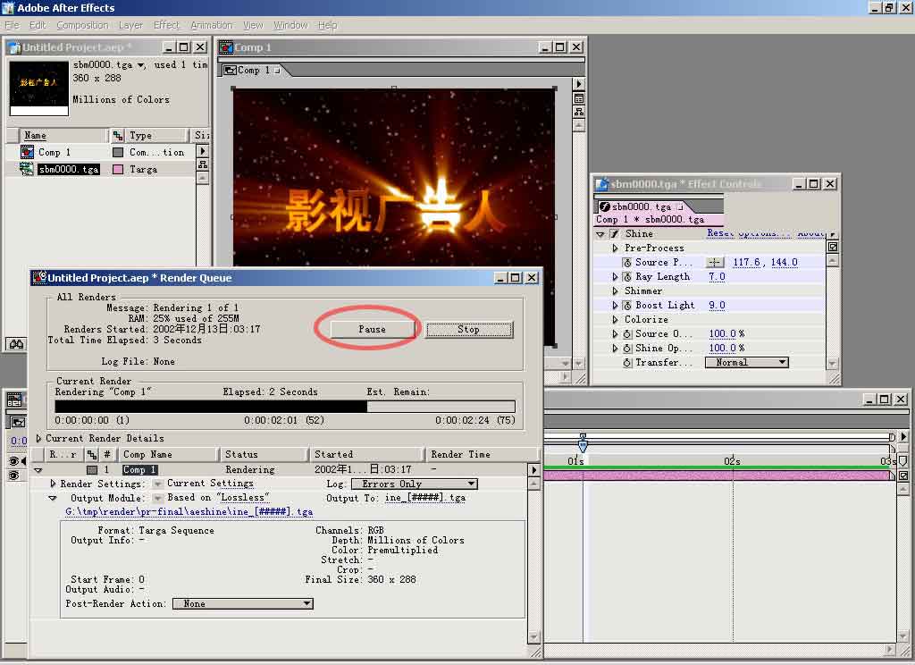This screenshot has height=665, width=915.
Task: Click the Source Point crosshair button
Action: point(715,263)
